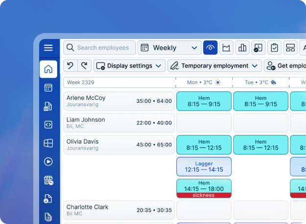306x224 pixels.
Task: Expand the Temporary employment dropdown
Action: point(214,66)
